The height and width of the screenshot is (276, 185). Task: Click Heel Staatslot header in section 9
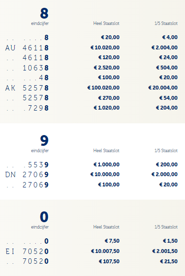pos(106,151)
